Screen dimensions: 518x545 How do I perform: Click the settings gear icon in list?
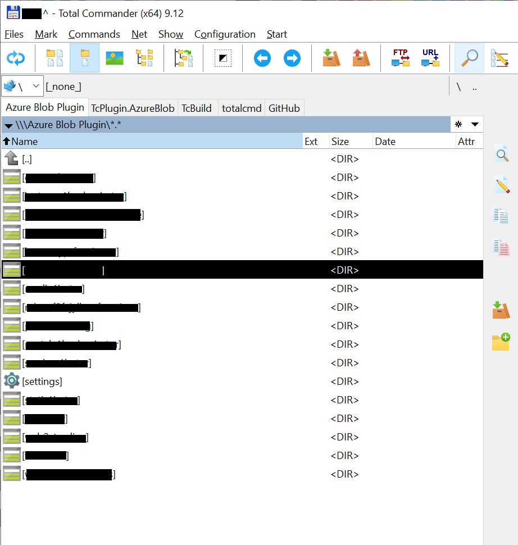coord(12,381)
